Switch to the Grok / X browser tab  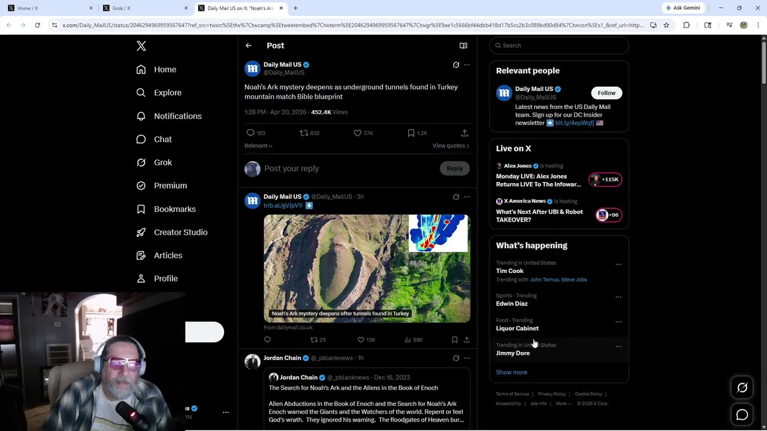[x=144, y=8]
